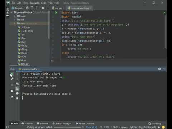Click the Show all link
Viewport: 172px width, 129px height.
point(91,127)
